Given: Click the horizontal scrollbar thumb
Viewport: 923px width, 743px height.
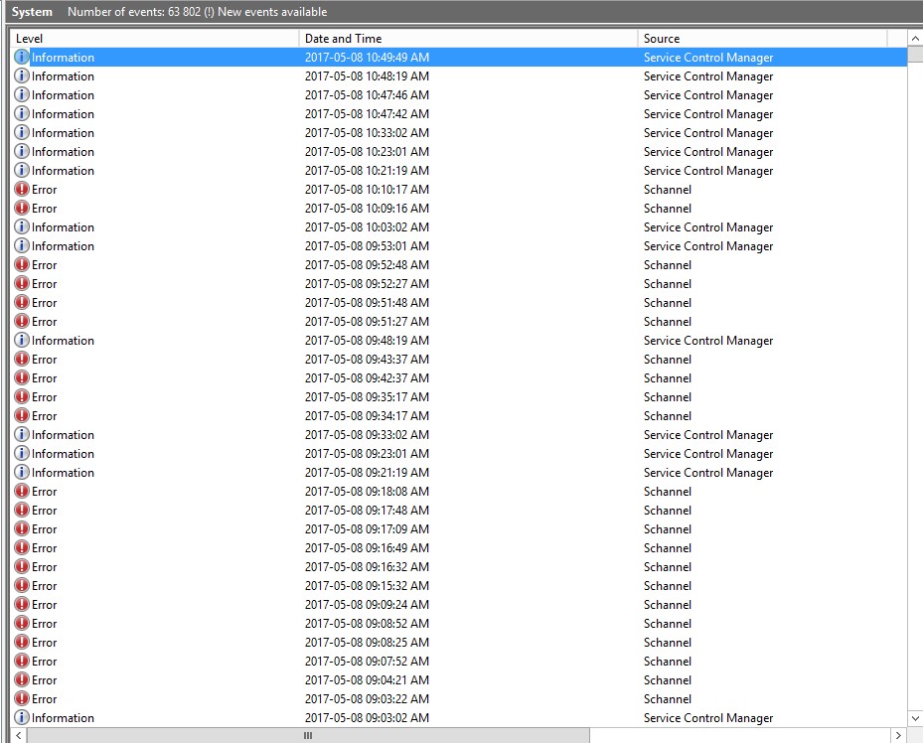Looking at the screenshot, I should tap(308, 735).
